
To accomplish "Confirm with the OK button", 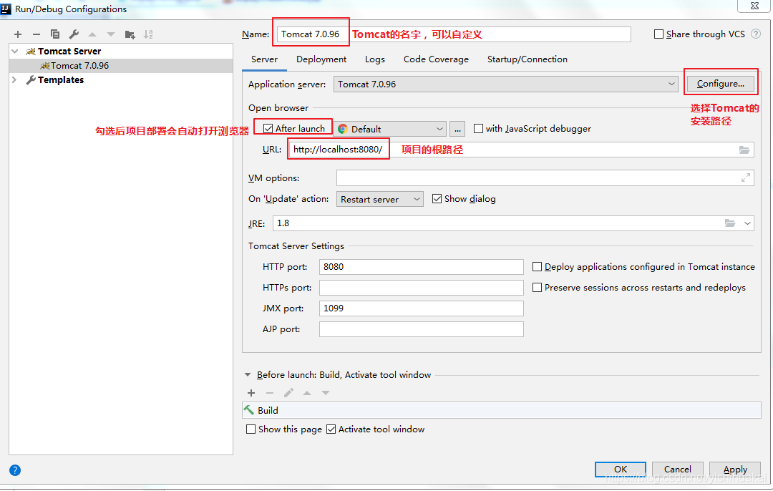I will pyautogui.click(x=620, y=470).
